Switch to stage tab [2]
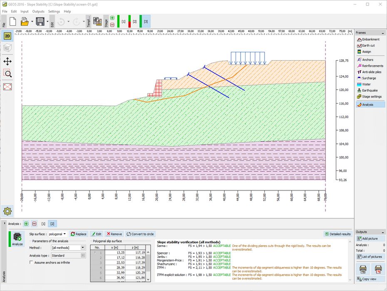 [134, 21]
